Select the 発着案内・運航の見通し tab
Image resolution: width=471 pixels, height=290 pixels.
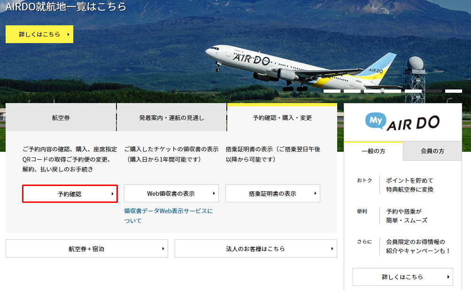click(171, 118)
